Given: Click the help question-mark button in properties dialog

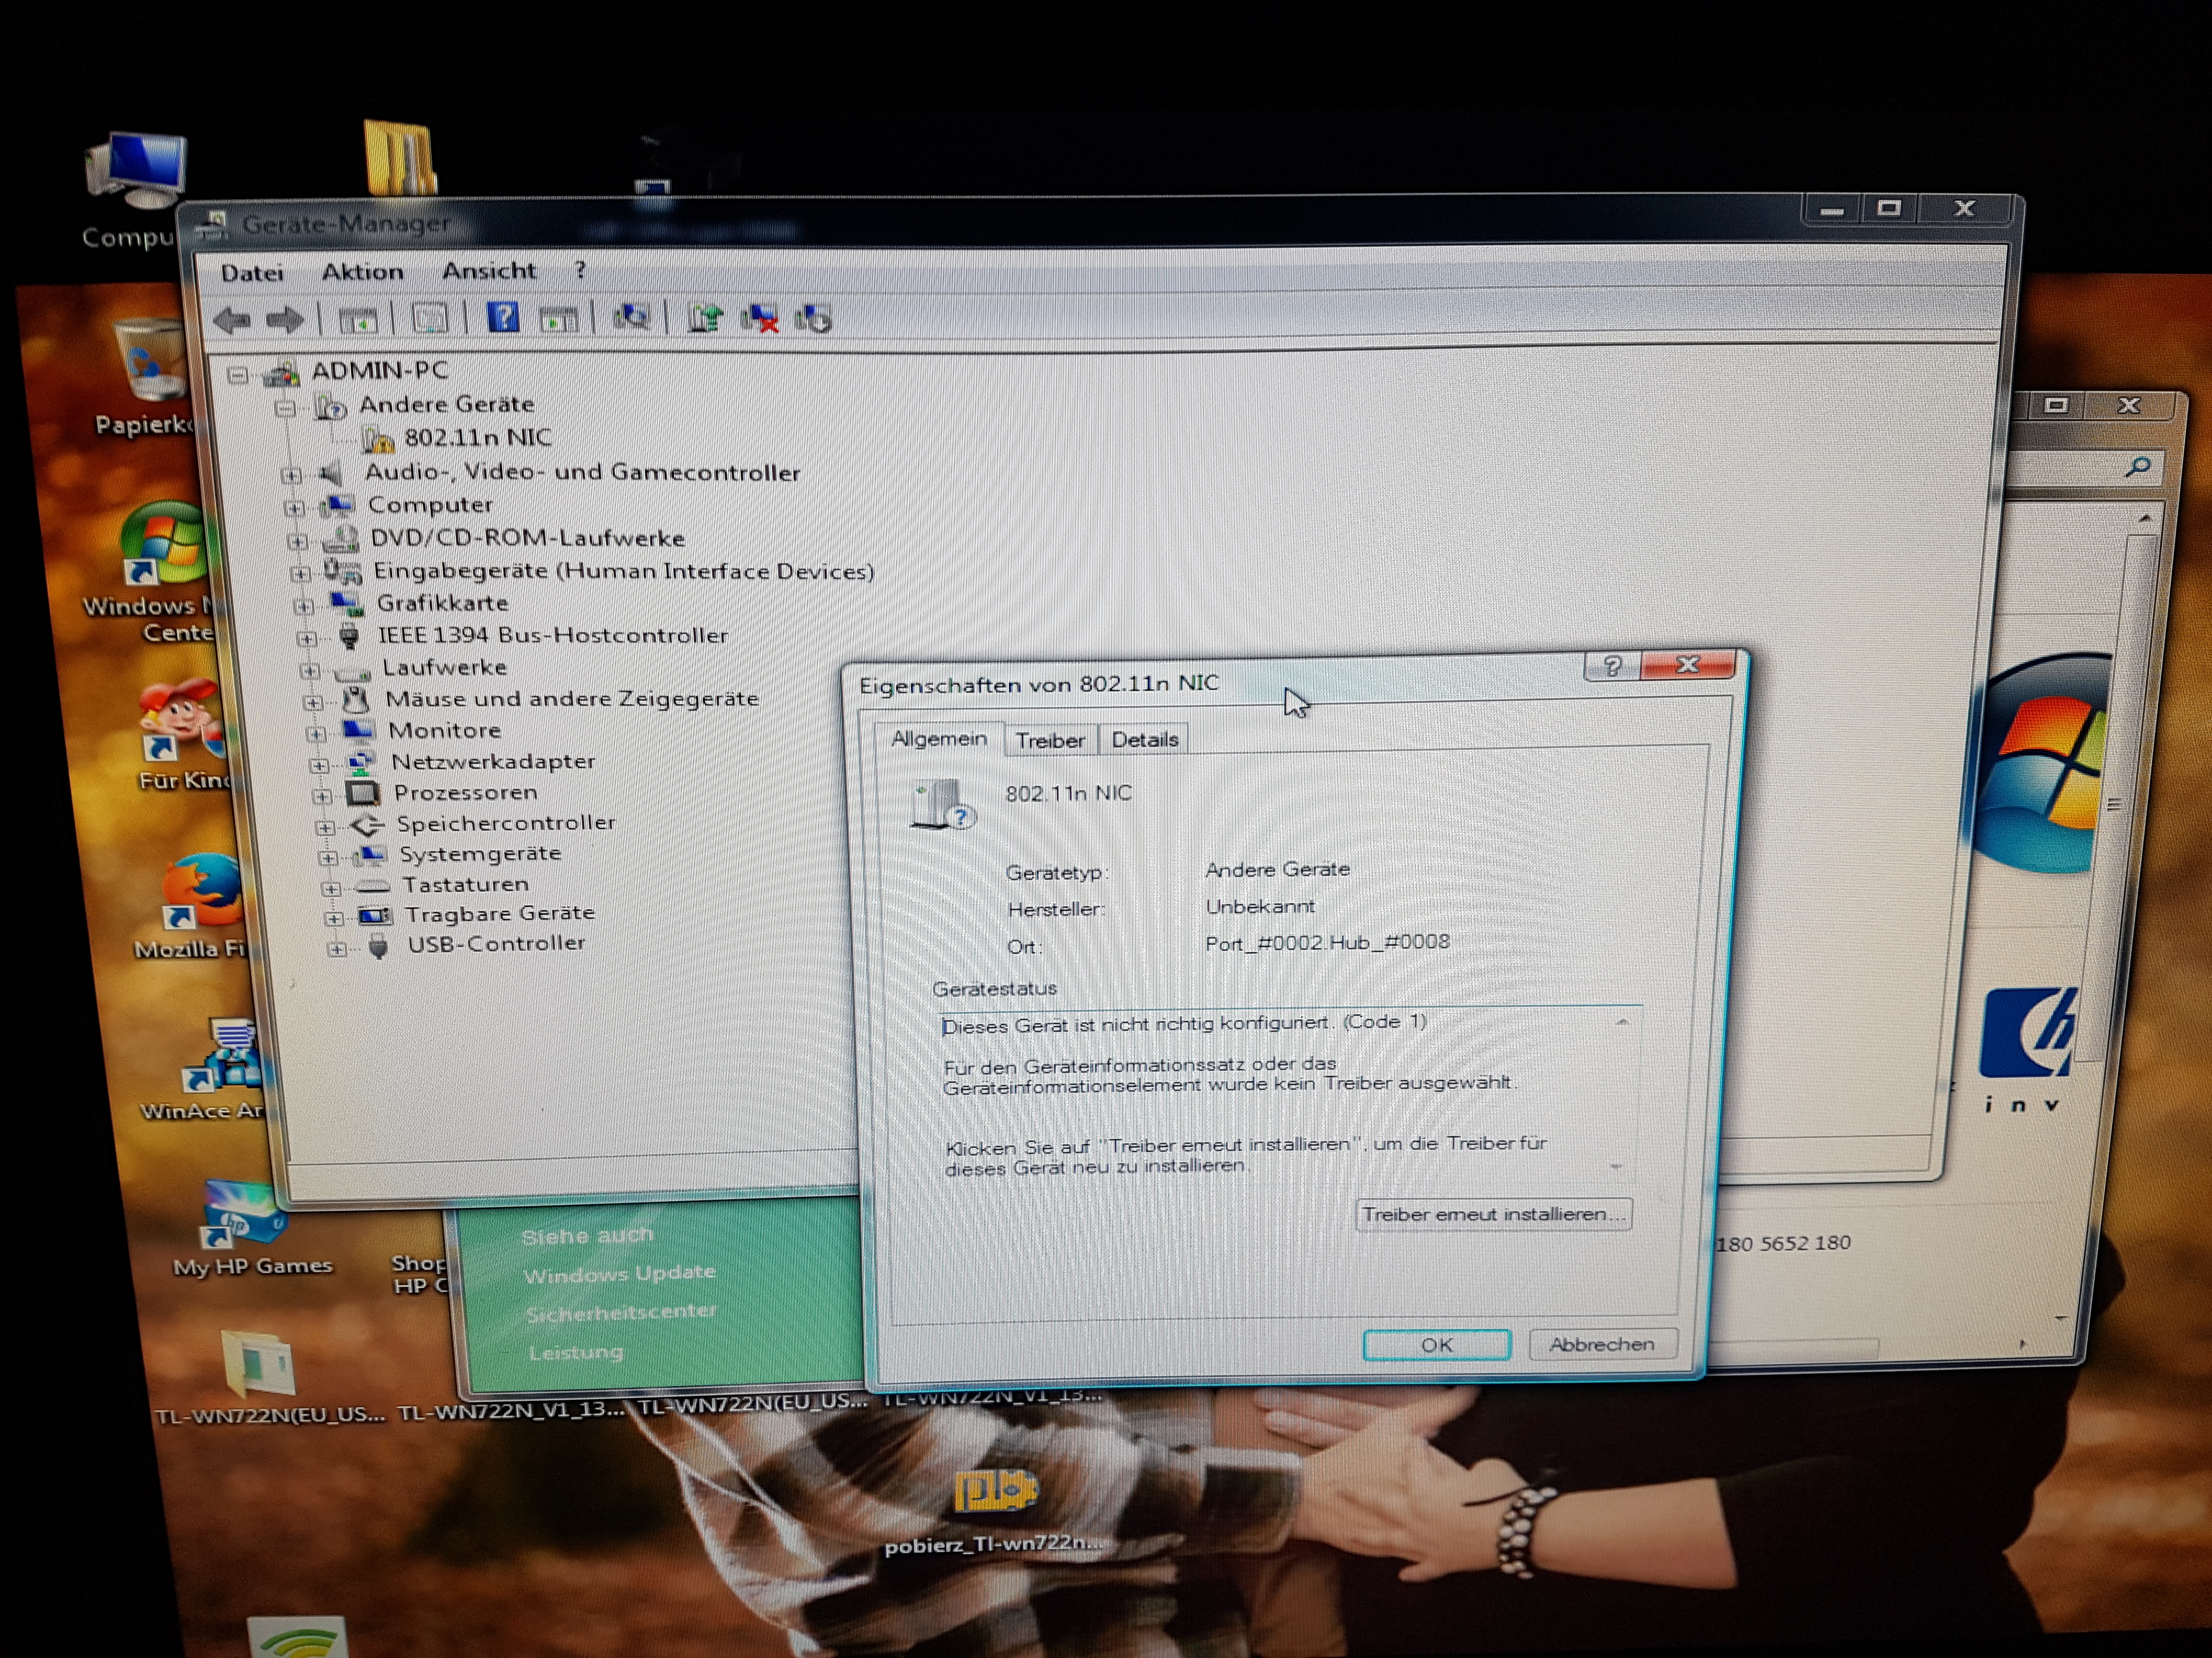Looking at the screenshot, I should coord(1612,667).
